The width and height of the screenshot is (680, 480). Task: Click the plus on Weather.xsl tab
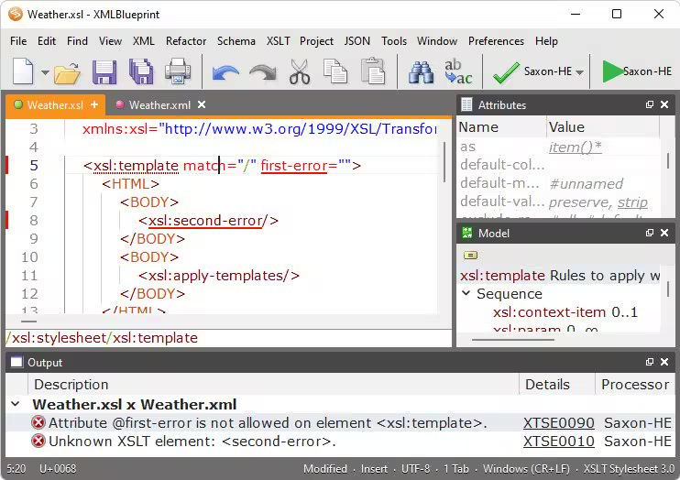[x=94, y=104]
